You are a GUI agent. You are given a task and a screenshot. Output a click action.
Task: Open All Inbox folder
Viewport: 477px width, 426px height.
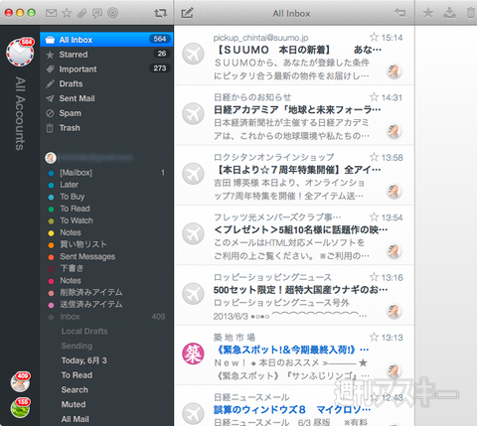[x=106, y=40]
